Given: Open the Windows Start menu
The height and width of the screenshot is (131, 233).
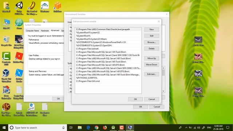Looking at the screenshot, I should [x=4, y=128].
